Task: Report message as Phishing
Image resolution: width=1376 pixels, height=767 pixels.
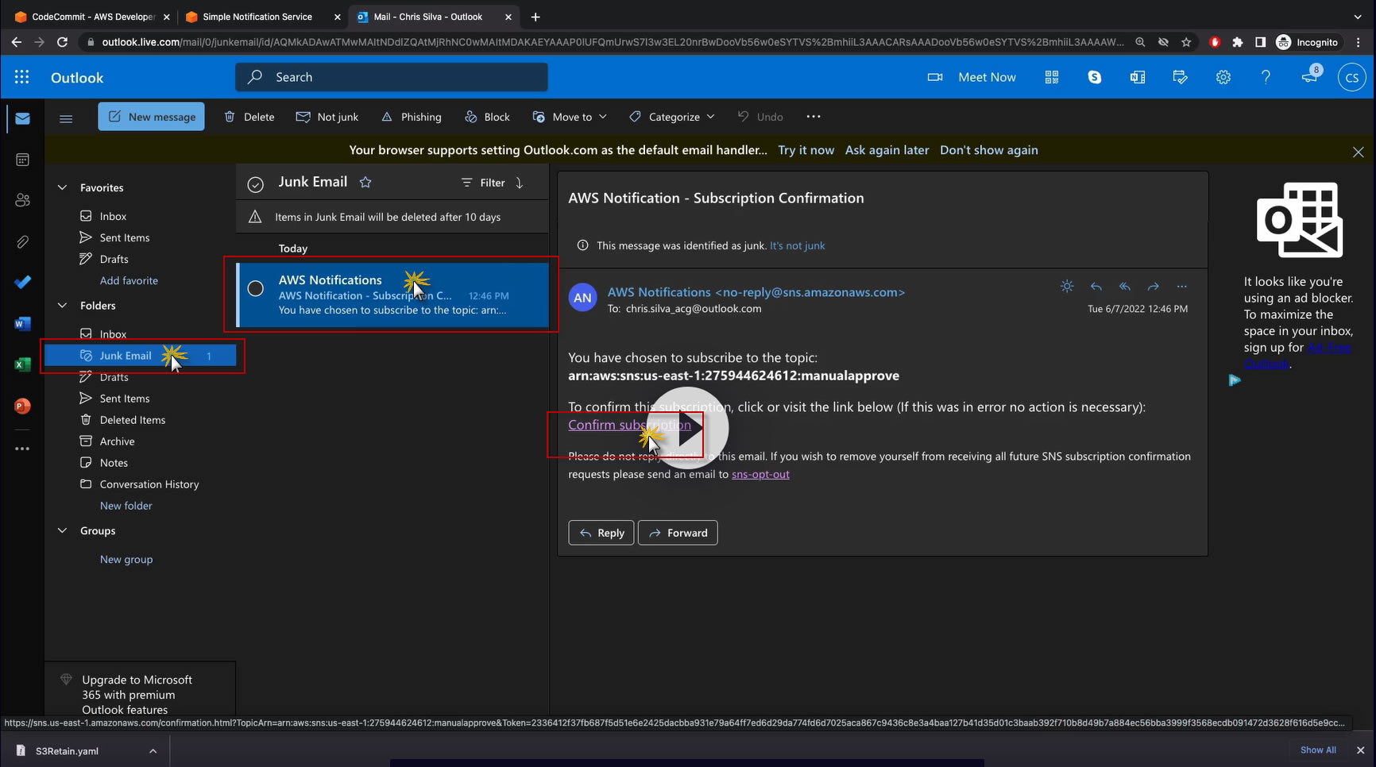Action: pos(412,117)
